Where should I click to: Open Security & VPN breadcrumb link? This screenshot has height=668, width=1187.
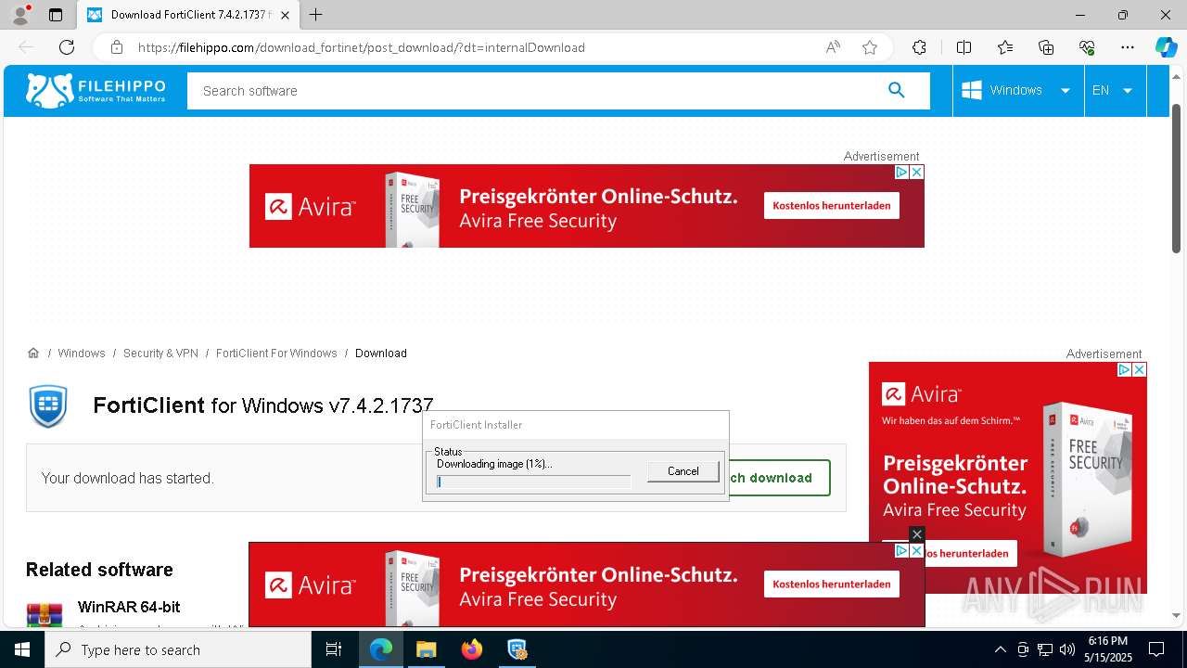pos(160,353)
